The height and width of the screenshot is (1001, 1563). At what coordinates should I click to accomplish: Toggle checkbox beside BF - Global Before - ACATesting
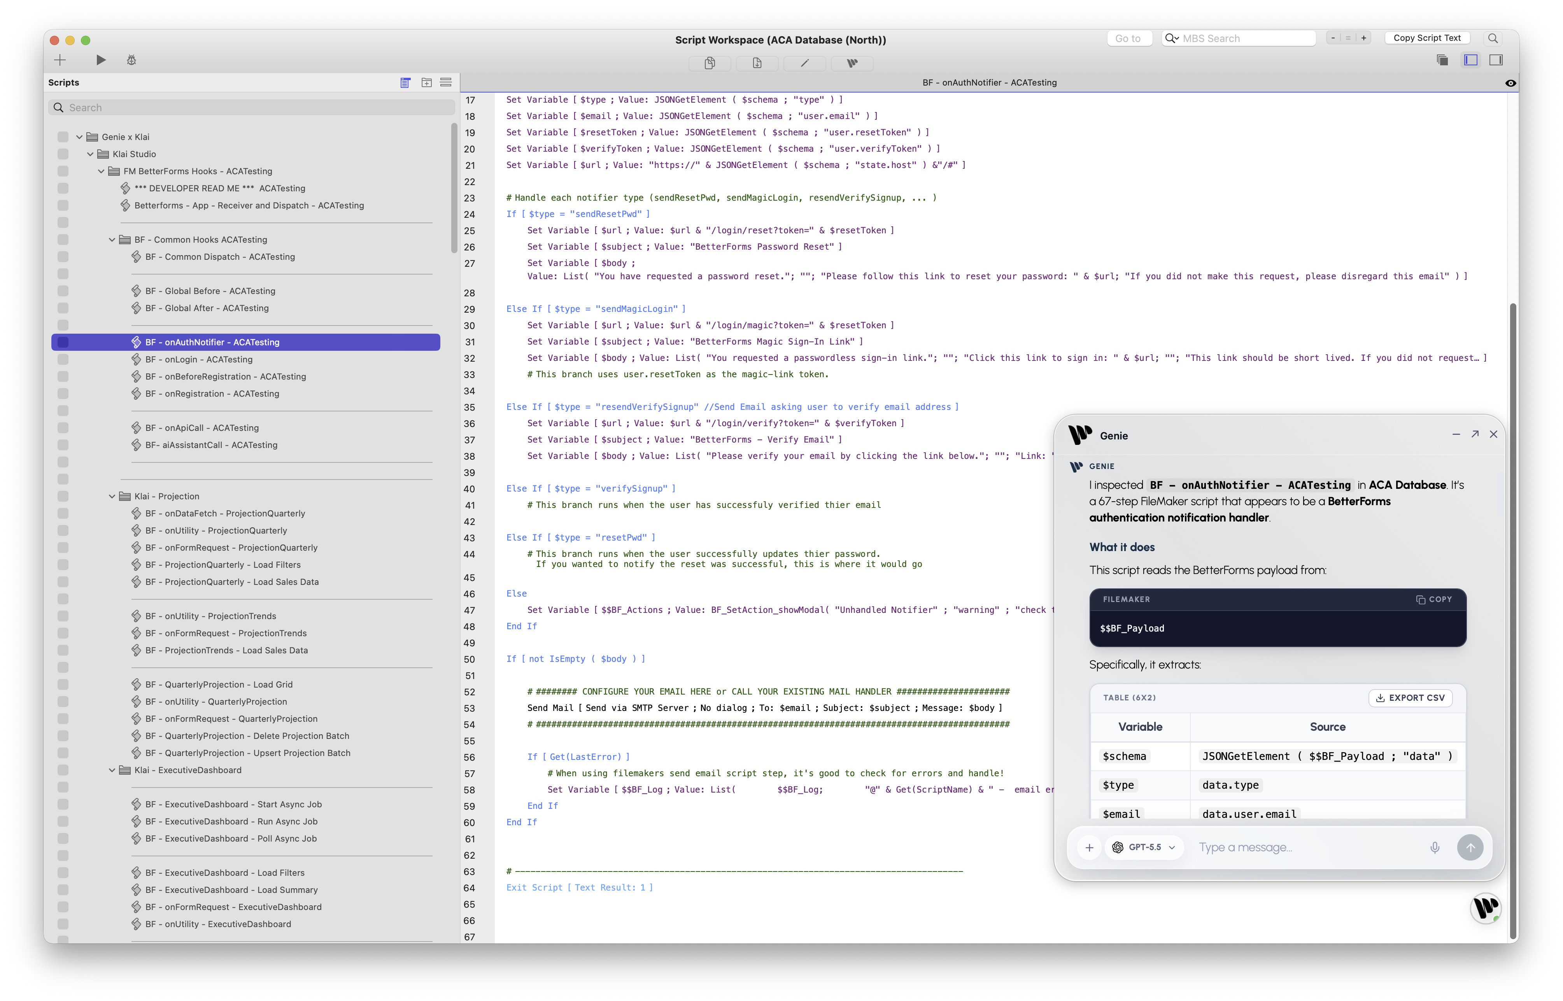[x=63, y=291]
